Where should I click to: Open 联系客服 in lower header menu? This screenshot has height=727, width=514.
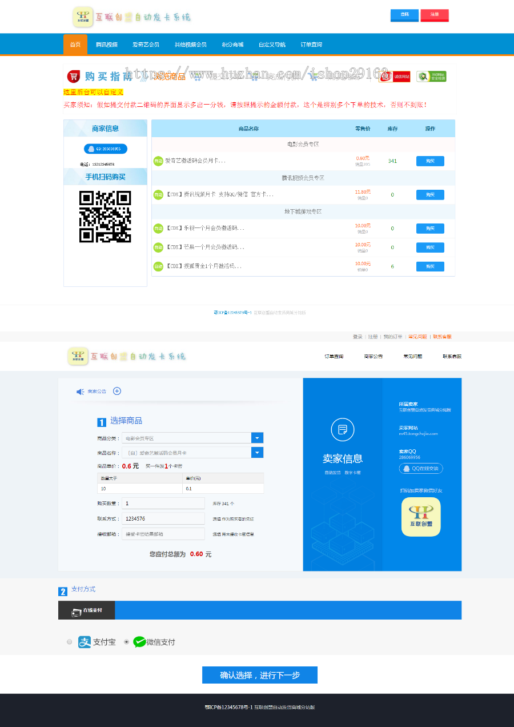(452, 357)
